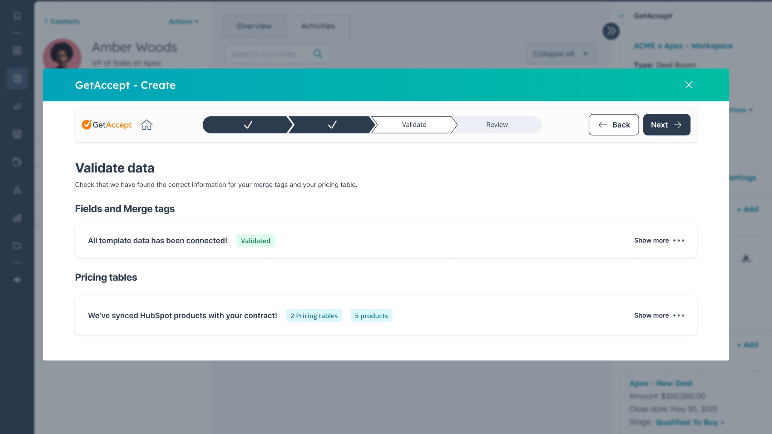Viewport: 772px width, 434px height.
Task: Go back with the Back button
Action: 613,125
